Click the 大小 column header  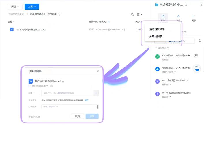pos(138,22)
